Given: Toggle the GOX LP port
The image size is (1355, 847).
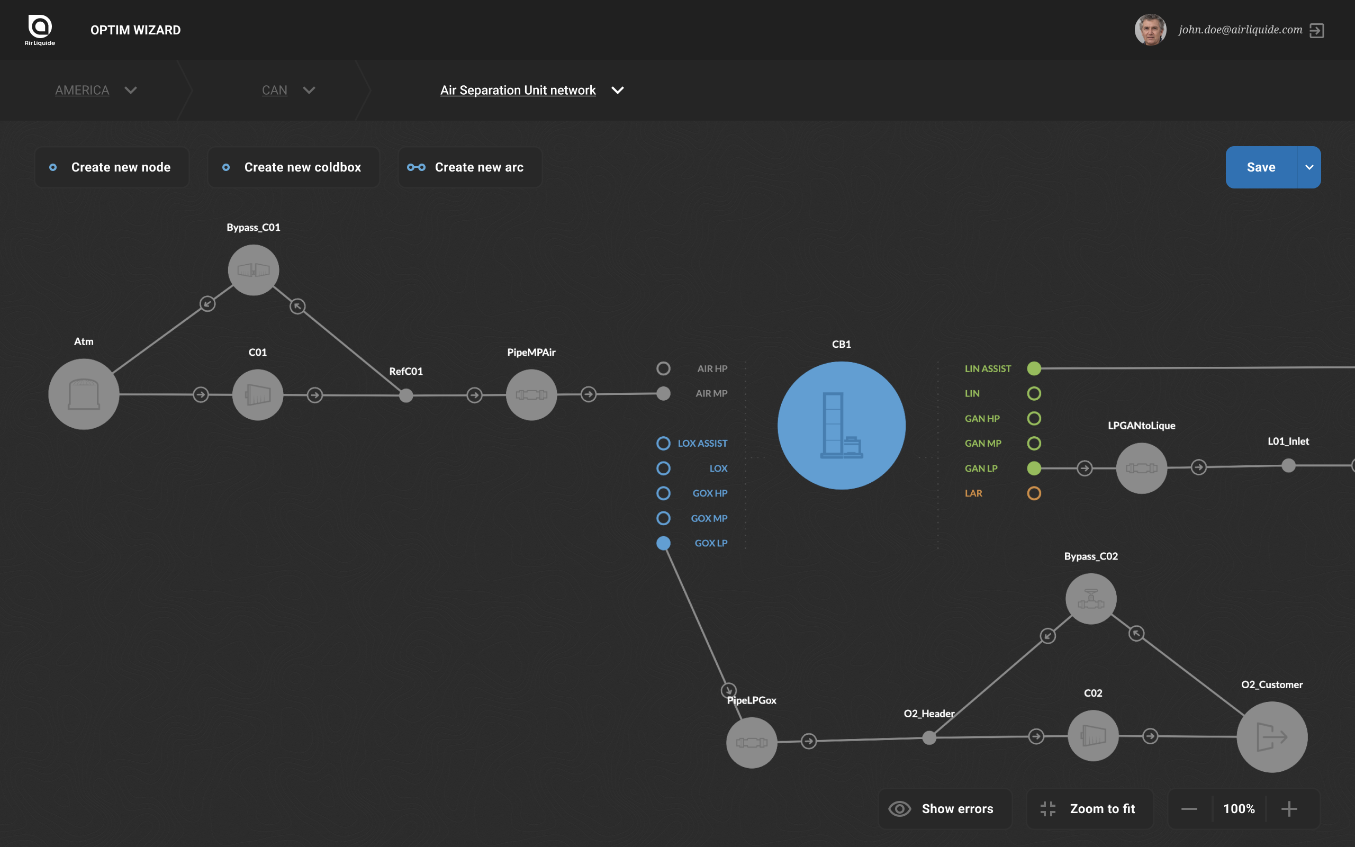Looking at the screenshot, I should (663, 543).
